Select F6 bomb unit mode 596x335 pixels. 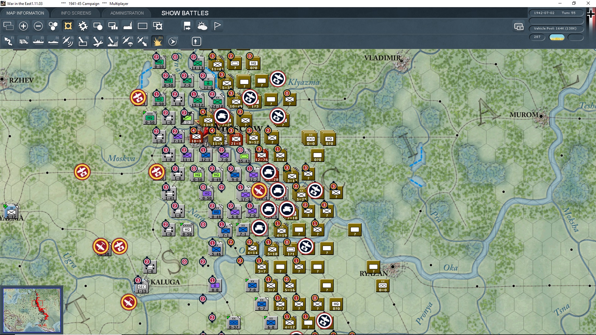point(83,41)
